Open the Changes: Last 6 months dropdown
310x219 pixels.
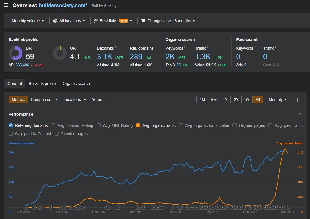tap(168, 21)
